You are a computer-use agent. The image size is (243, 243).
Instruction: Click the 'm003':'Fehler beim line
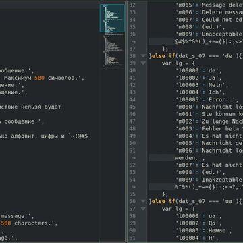[209, 129]
